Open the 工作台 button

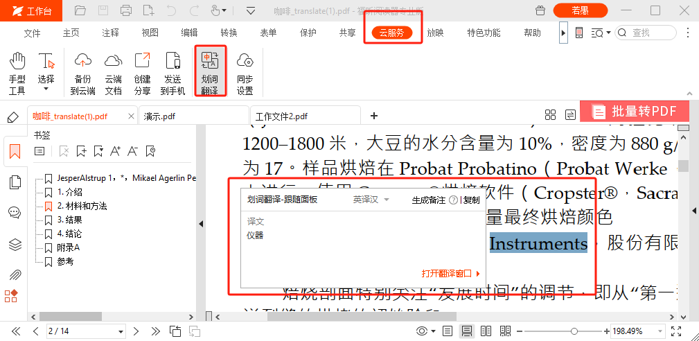[x=32, y=10]
